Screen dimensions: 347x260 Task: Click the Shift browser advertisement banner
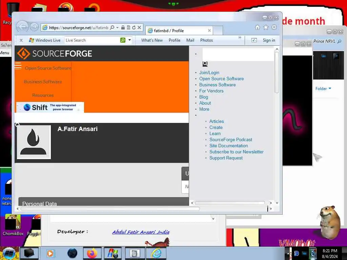click(x=50, y=107)
